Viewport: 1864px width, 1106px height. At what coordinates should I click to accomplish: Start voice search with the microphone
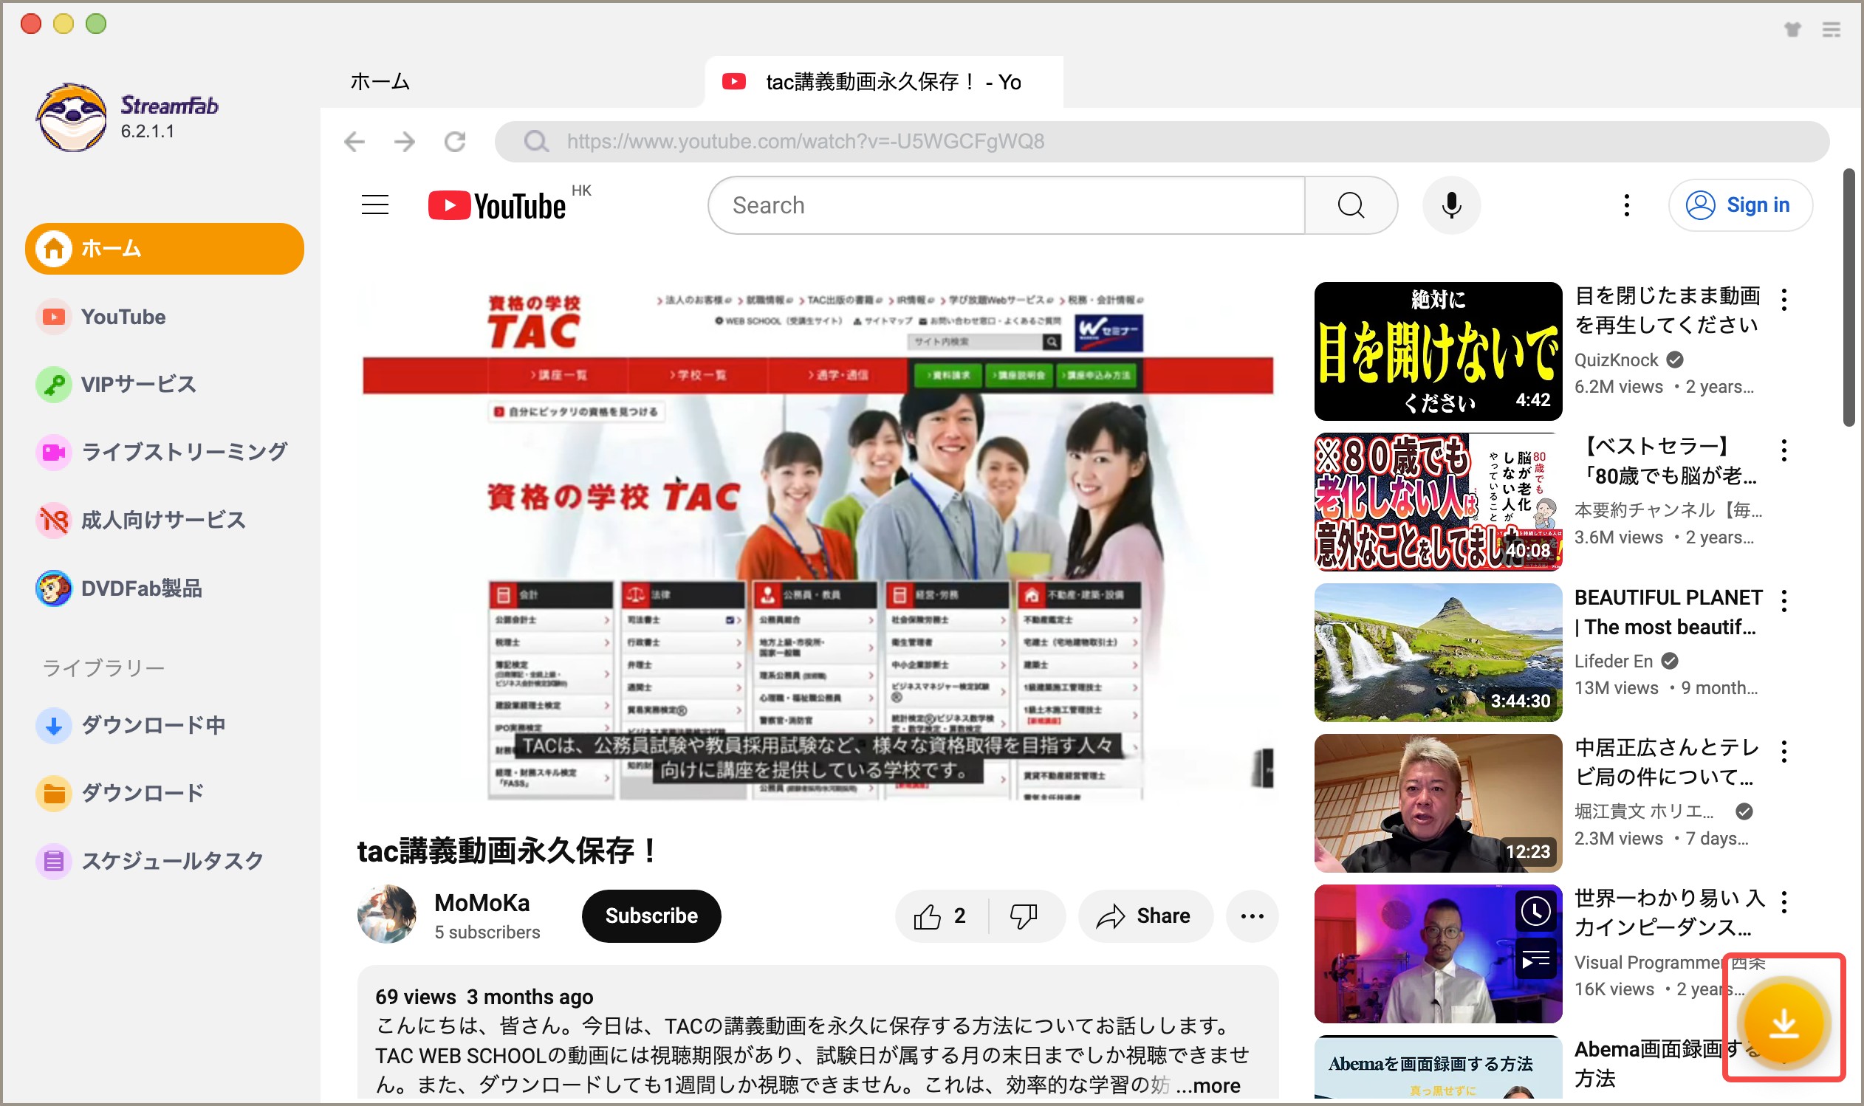click(x=1450, y=205)
